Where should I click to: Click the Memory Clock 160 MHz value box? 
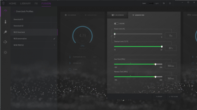click(171, 78)
